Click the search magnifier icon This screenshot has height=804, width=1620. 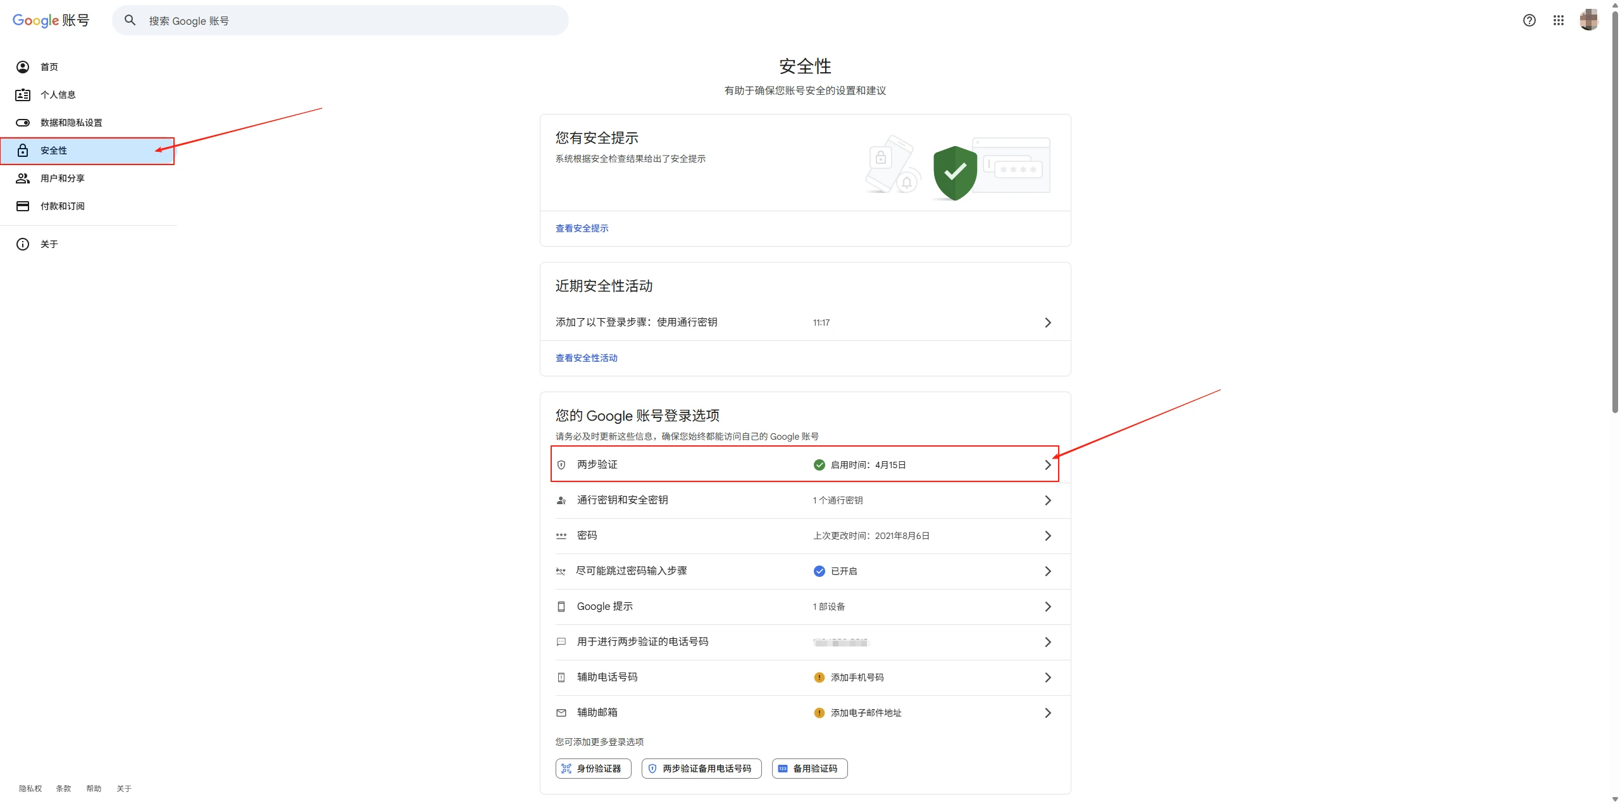(130, 20)
